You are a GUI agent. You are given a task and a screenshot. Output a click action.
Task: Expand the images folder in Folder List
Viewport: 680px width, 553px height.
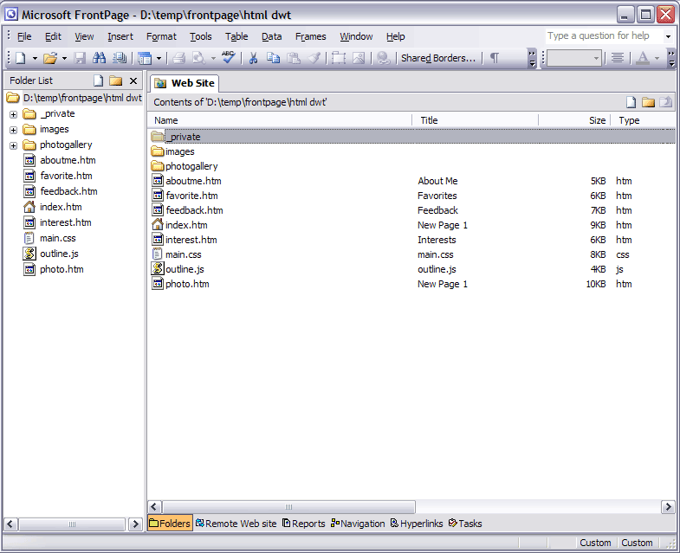tap(14, 130)
